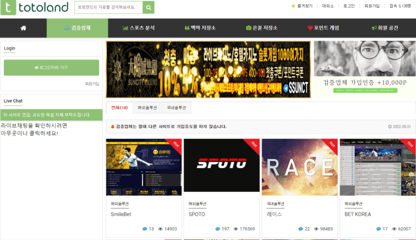Click the 2022.09.01 date text
Viewport: 416px width, 240px height.
(402, 126)
